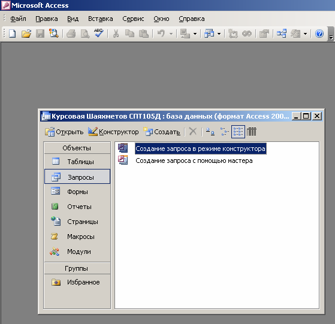Click the Открыть button
The width and height of the screenshot is (335, 324).
pyautogui.click(x=64, y=132)
